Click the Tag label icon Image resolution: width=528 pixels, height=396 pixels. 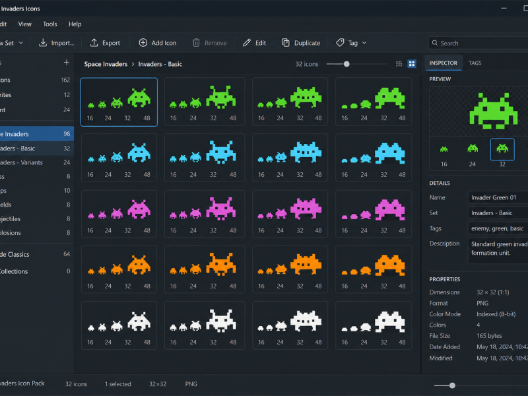(340, 43)
